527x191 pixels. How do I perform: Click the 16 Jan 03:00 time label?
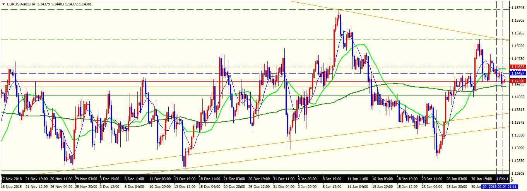point(383,179)
